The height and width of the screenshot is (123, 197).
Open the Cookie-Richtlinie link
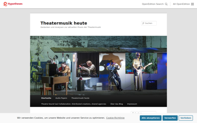coord(115,118)
